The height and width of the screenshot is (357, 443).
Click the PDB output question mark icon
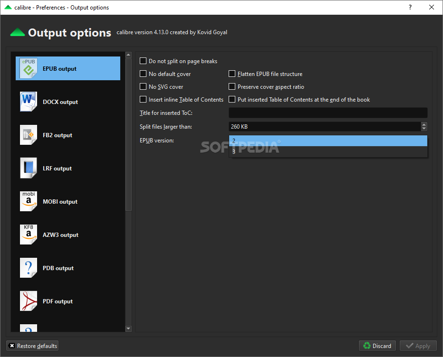tap(29, 268)
